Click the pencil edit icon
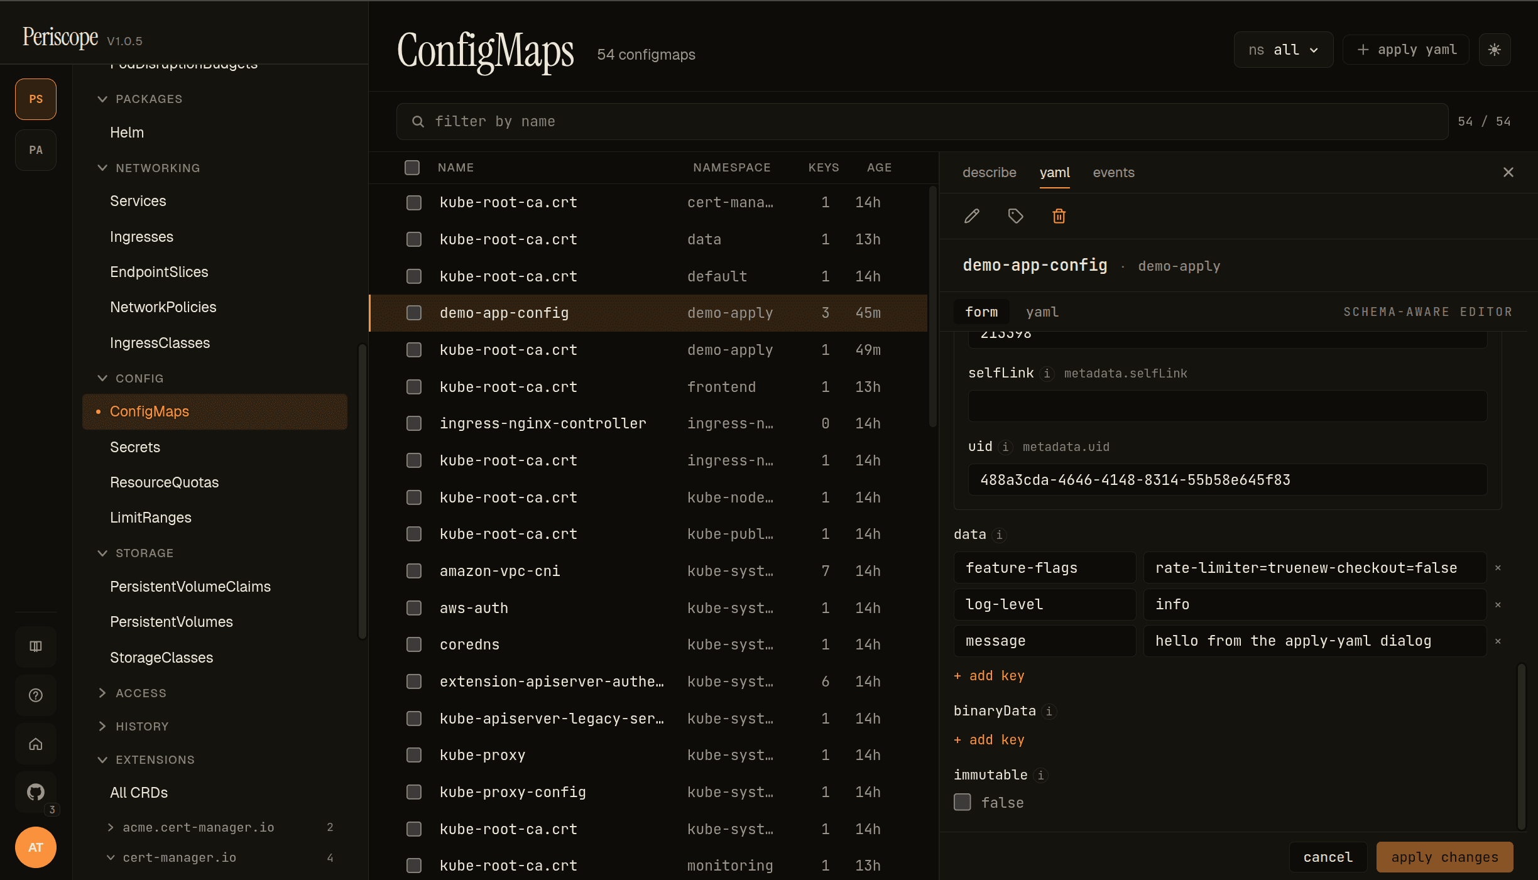The width and height of the screenshot is (1538, 880). tap(972, 216)
